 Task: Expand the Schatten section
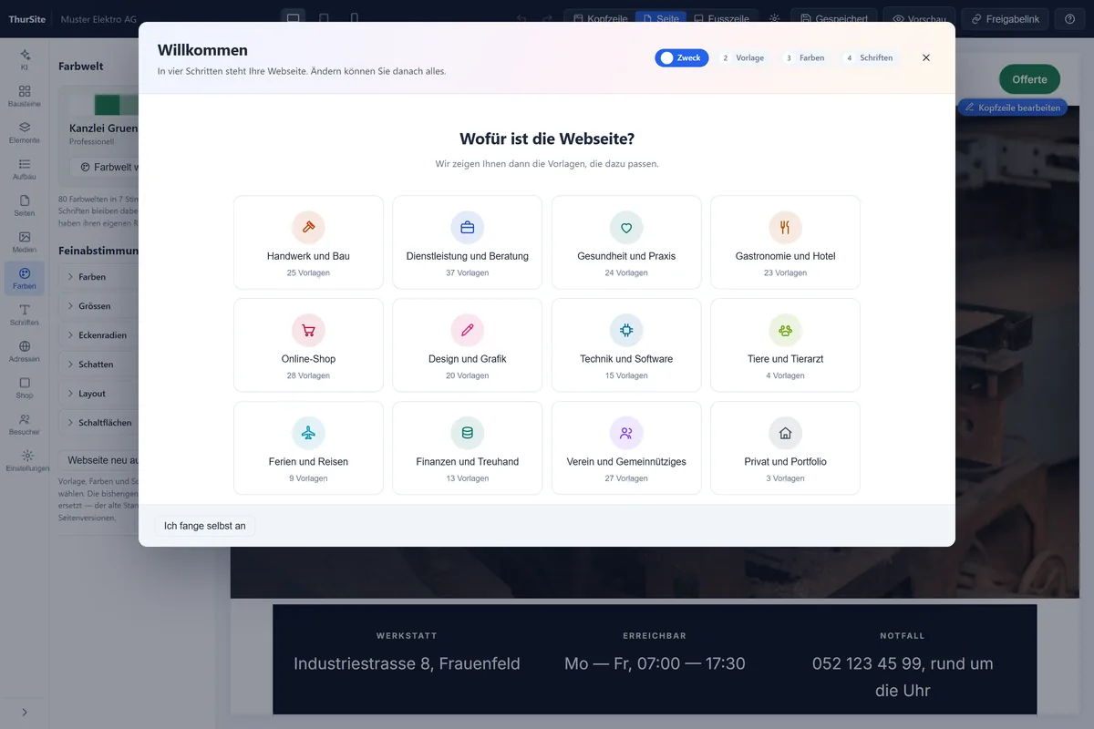pyautogui.click(x=100, y=364)
